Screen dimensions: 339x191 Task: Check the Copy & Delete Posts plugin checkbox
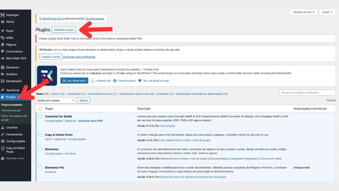tap(40, 135)
